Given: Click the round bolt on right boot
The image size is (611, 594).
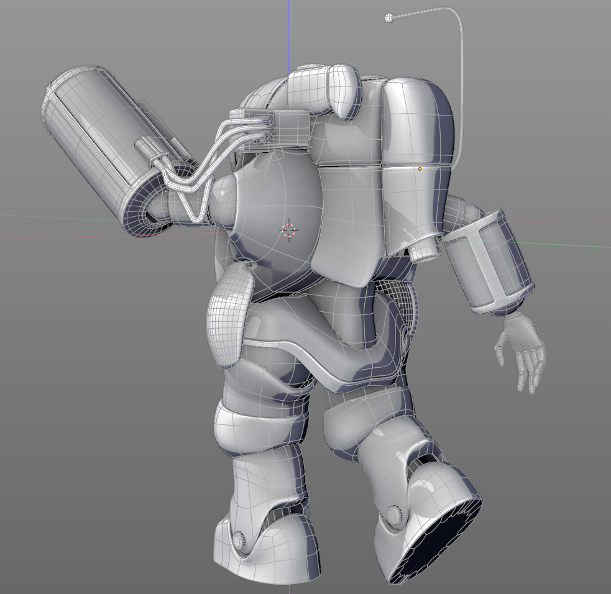Looking at the screenshot, I should [x=393, y=514].
